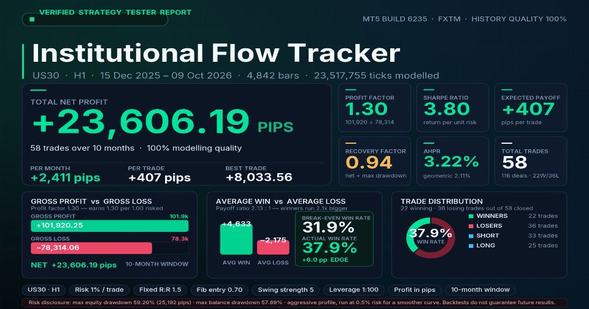589x309 pixels.
Task: Click the blue SHORT legend swatch
Action: (471, 236)
